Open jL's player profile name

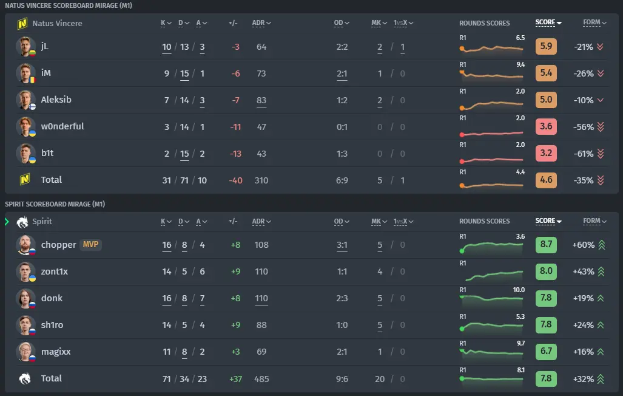pos(44,46)
